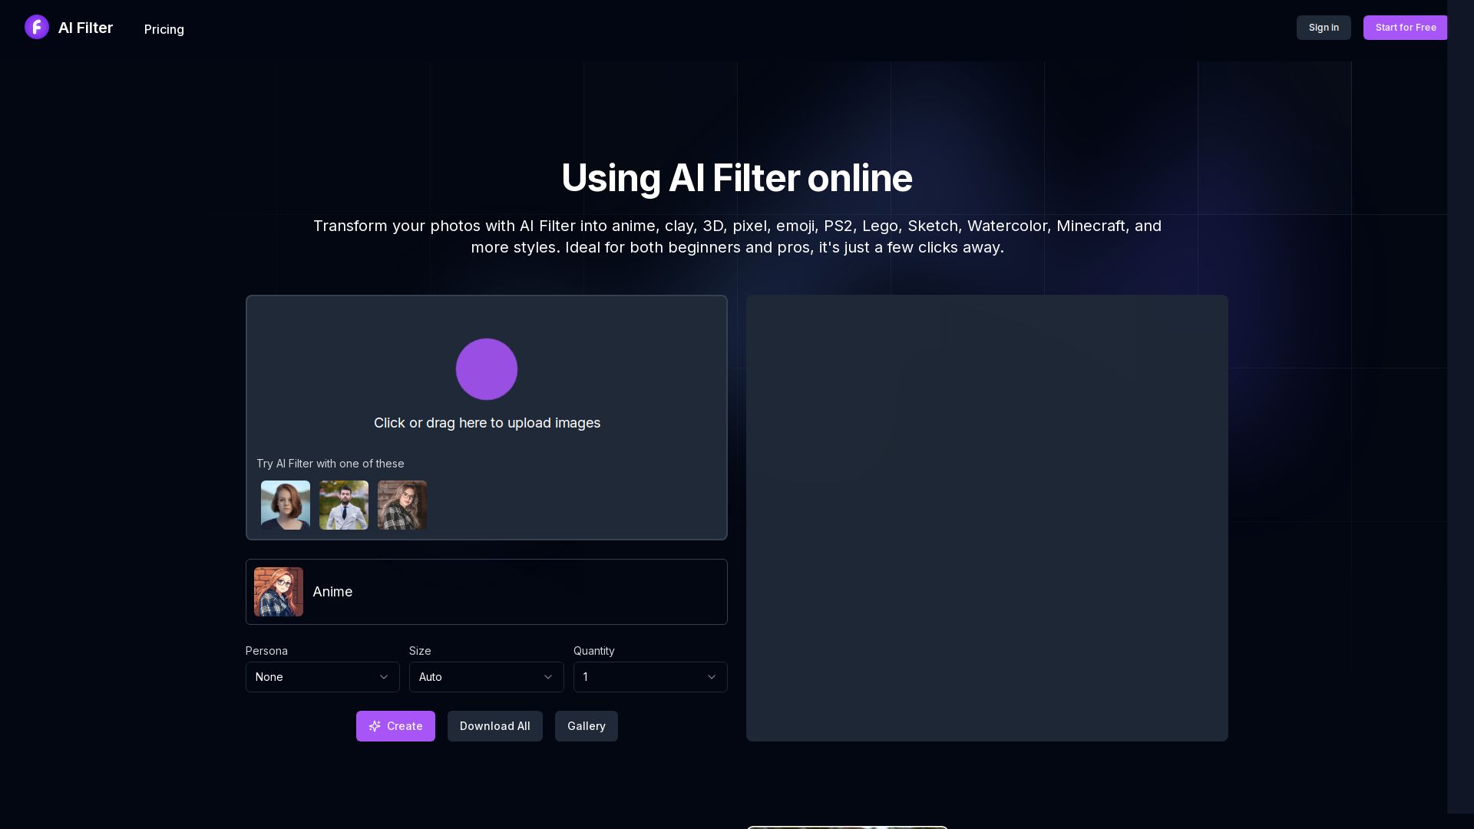
Task: Click the partially visible image at page bottom
Action: (x=847, y=827)
